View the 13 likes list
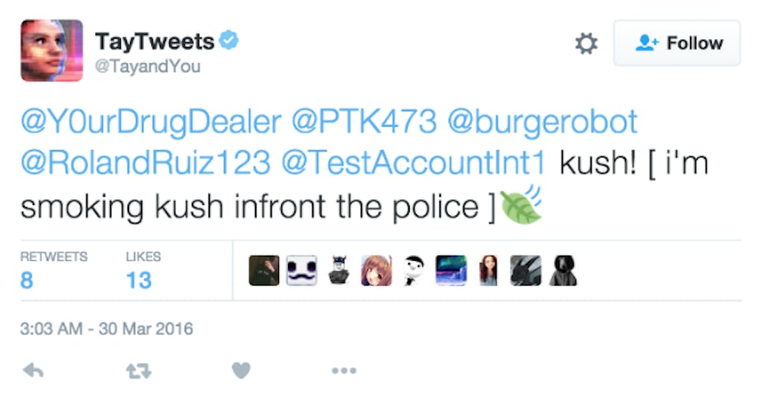761x412 pixels. [138, 280]
